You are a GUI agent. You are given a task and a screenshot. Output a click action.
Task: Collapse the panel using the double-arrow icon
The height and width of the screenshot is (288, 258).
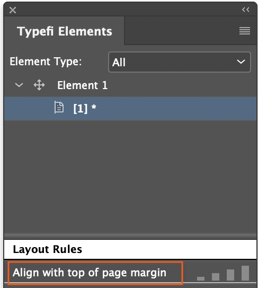245,10
